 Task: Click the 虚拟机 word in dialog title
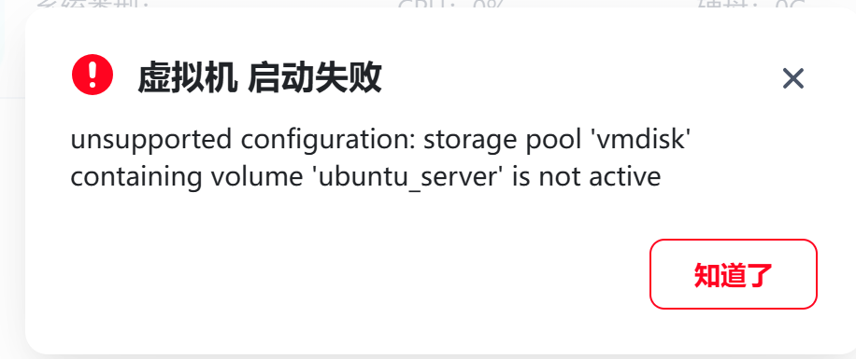[x=187, y=78]
